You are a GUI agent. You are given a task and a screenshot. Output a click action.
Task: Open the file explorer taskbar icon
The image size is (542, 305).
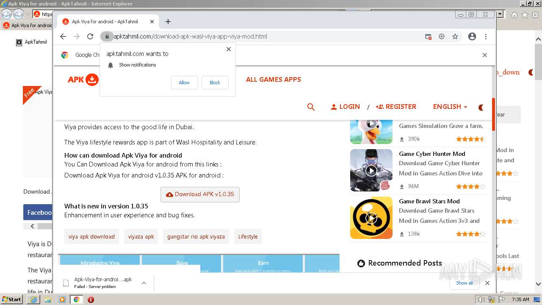click(x=48, y=299)
